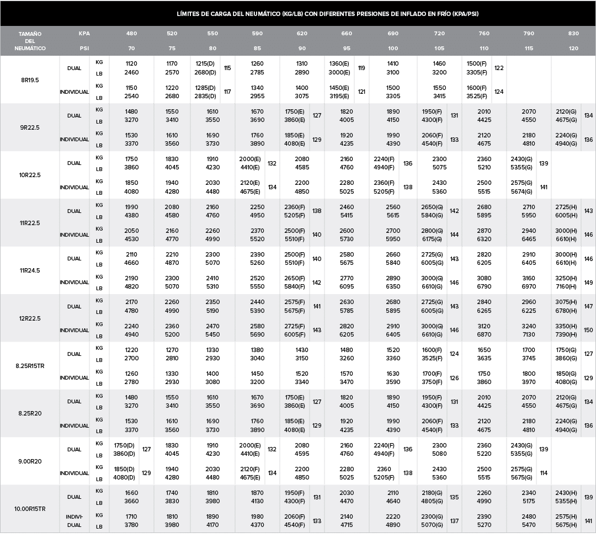This screenshot has height=538, width=596.
Task: Click the DUAL label in the 12R22.5 row
Action: coord(74,307)
